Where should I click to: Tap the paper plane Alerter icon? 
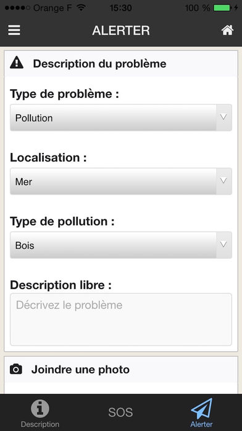pos(202,409)
